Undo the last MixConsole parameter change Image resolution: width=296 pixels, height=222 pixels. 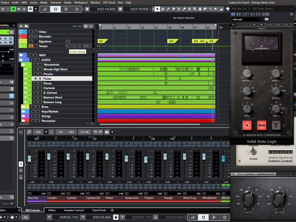[95, 132]
